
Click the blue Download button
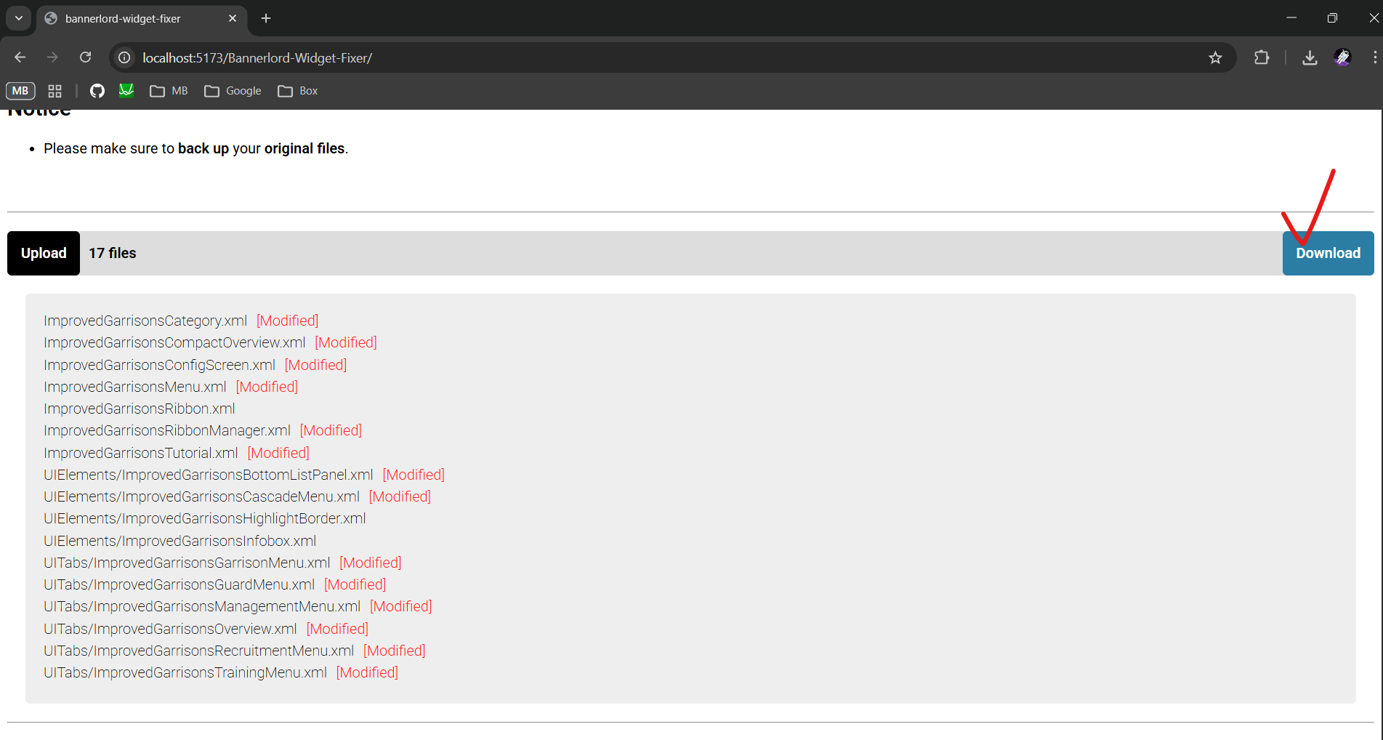[x=1328, y=253]
